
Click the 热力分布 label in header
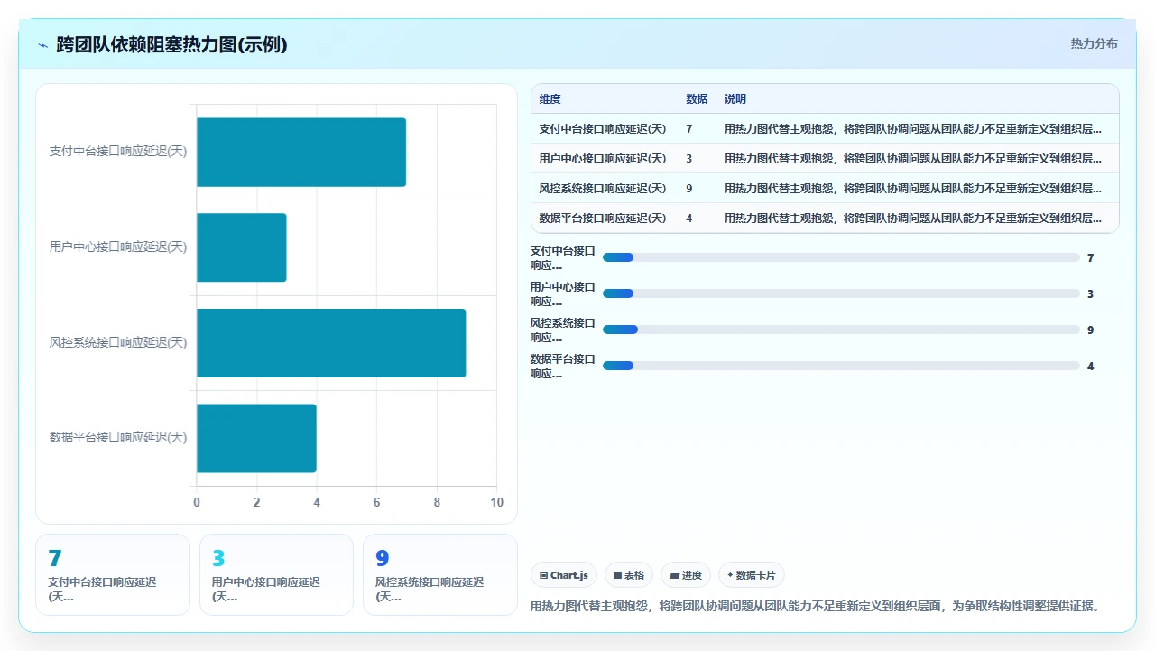[x=1094, y=43]
